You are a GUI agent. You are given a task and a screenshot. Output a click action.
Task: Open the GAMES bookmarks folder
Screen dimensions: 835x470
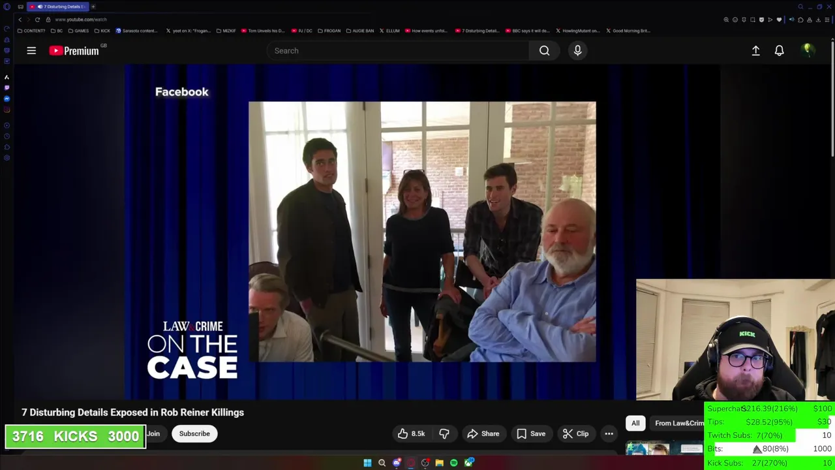click(78, 31)
